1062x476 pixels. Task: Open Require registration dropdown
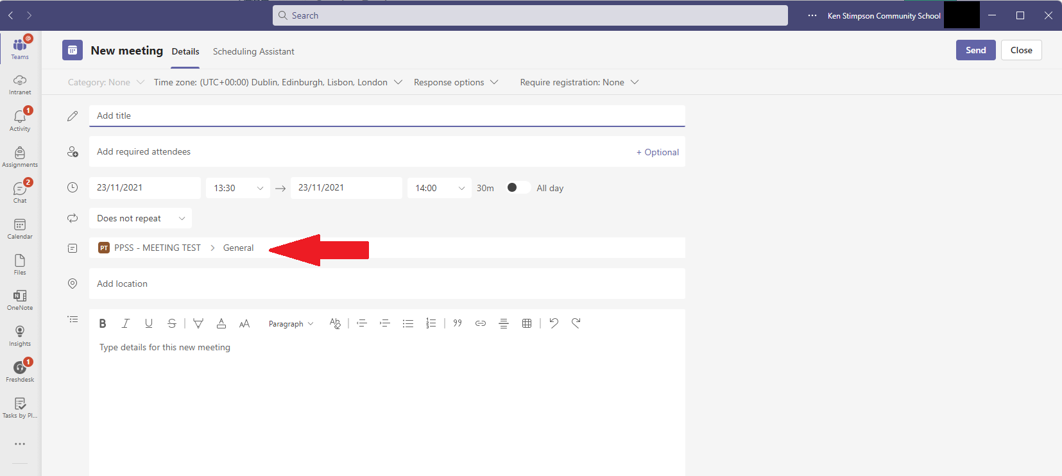(x=579, y=82)
